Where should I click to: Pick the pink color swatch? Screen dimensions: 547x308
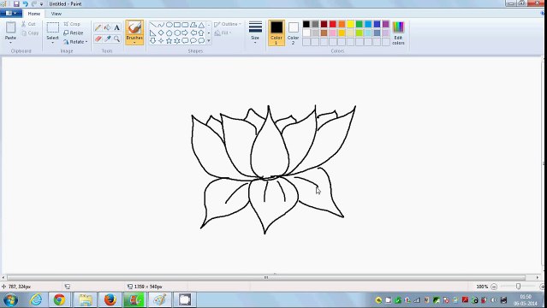tap(332, 33)
